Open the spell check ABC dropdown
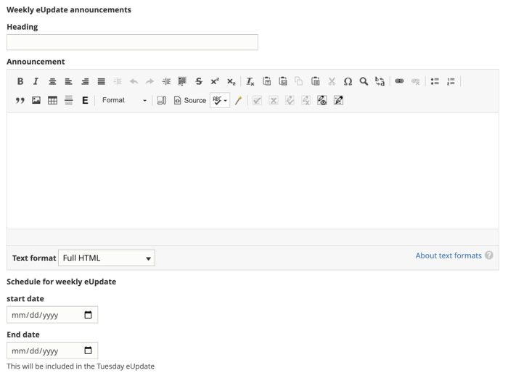The image size is (508, 373). click(x=220, y=100)
